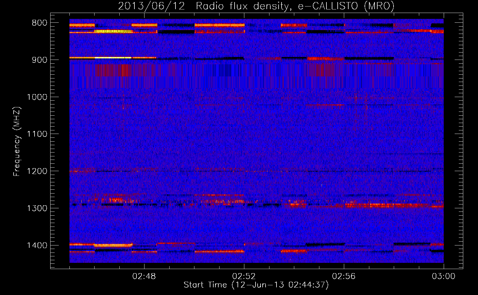Click the 1100 frequency tick label
The image size is (478, 295).
pos(37,134)
